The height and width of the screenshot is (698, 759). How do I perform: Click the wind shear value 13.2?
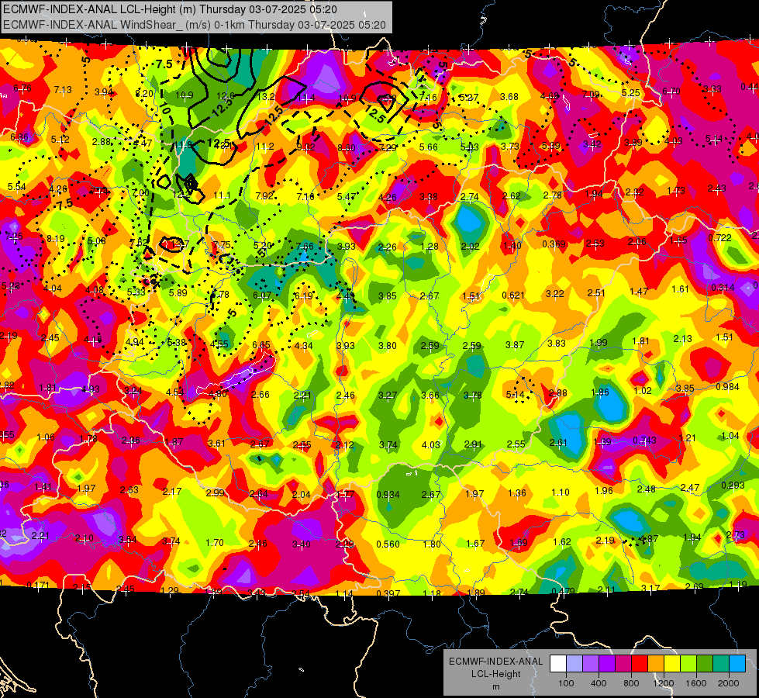[x=266, y=97]
